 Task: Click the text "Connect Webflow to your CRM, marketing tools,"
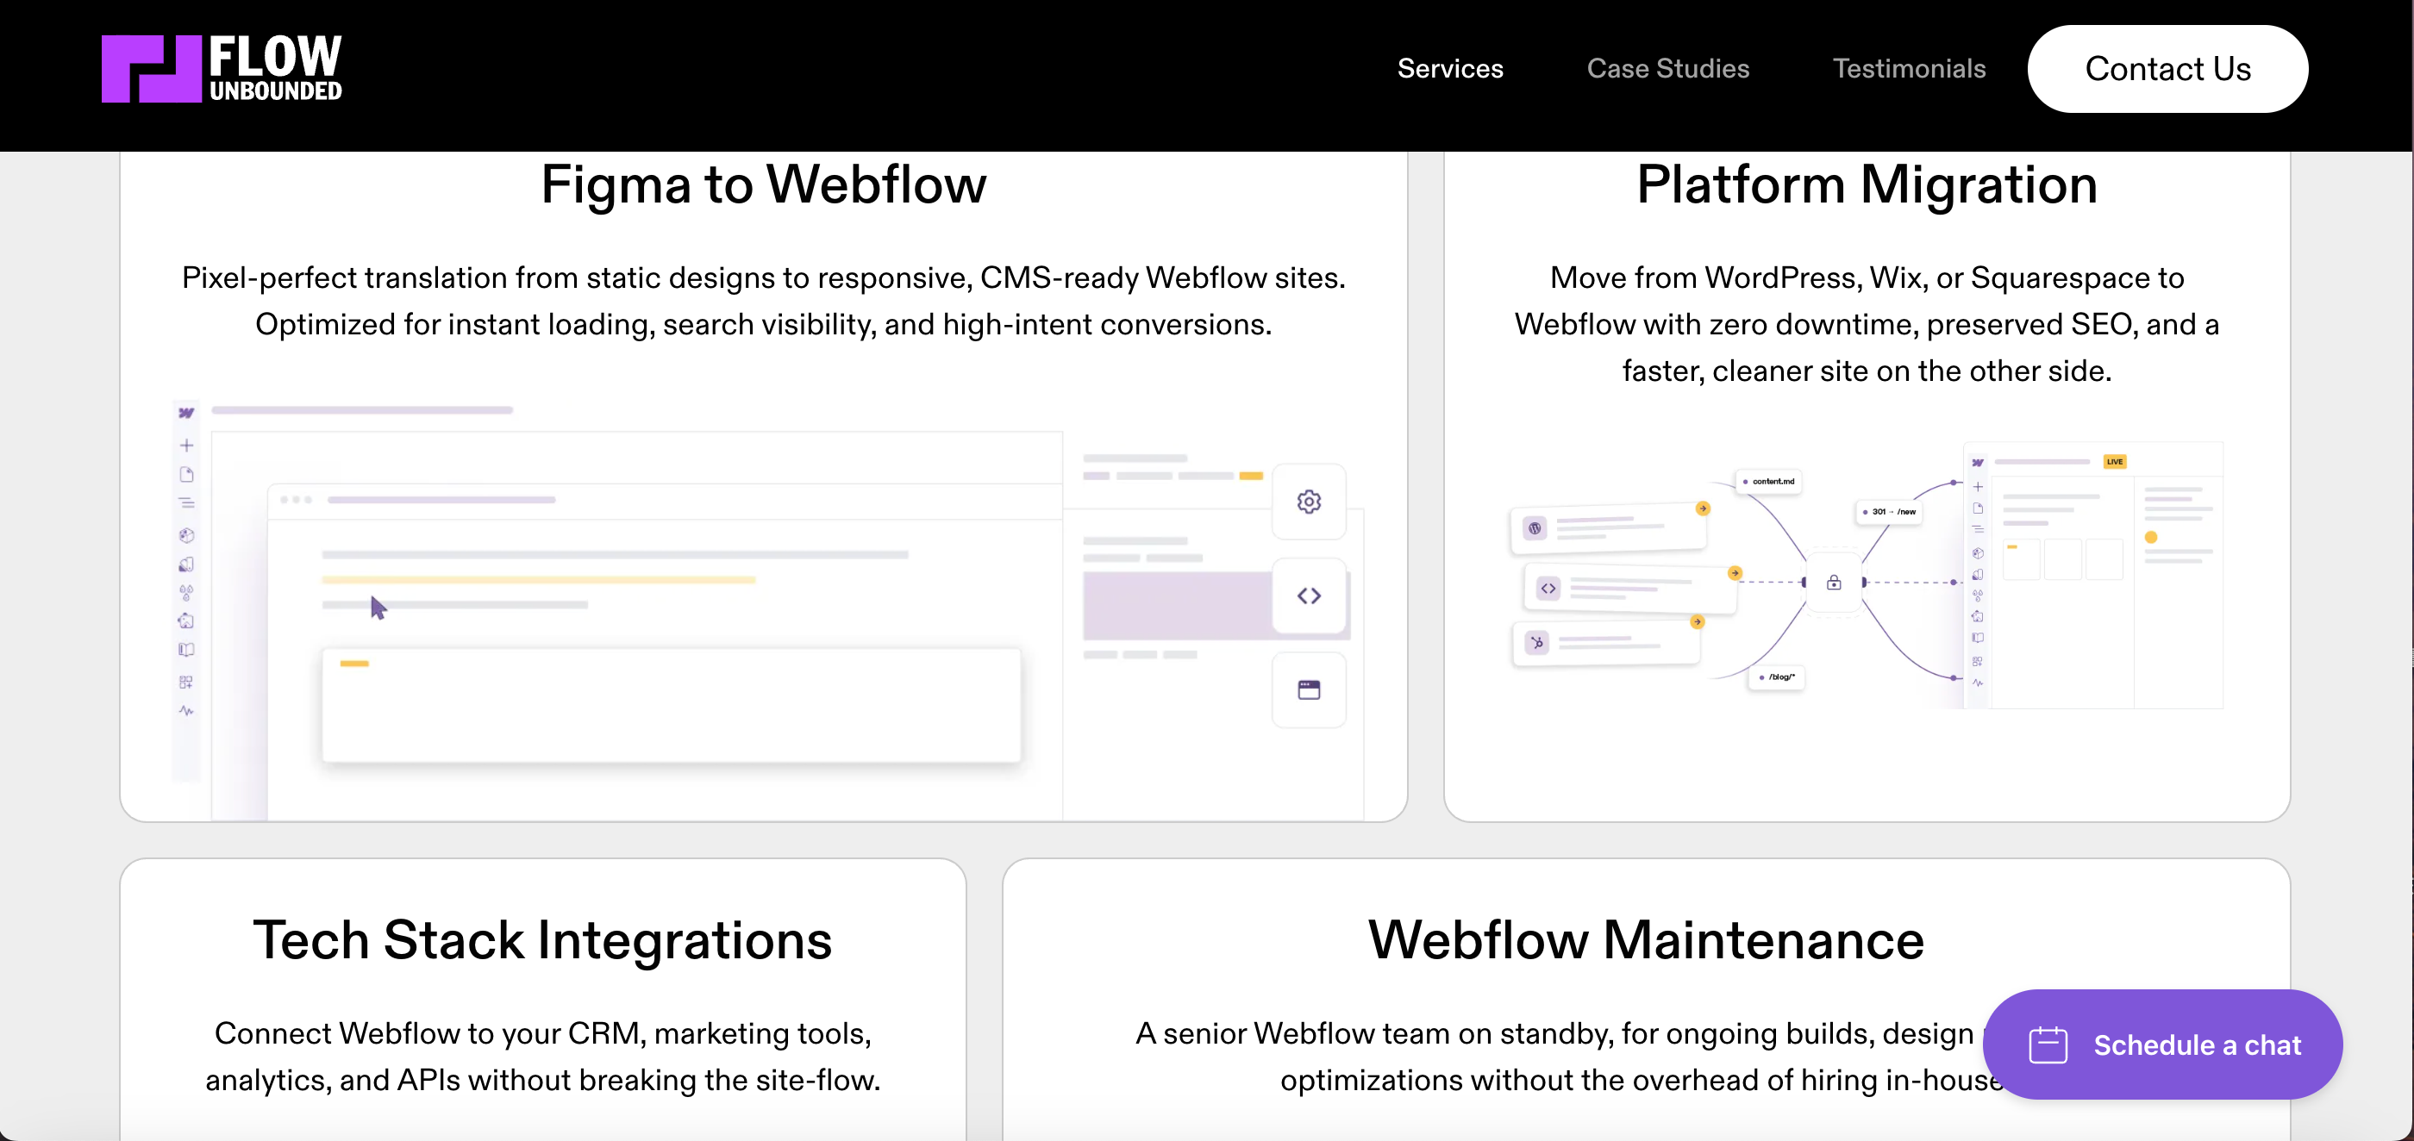tap(542, 1033)
